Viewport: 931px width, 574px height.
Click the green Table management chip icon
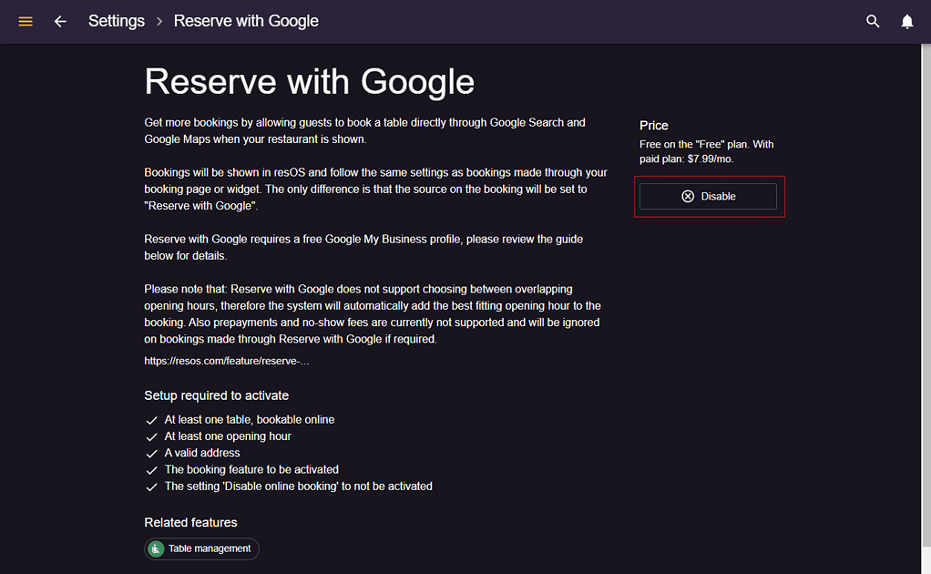tap(156, 548)
